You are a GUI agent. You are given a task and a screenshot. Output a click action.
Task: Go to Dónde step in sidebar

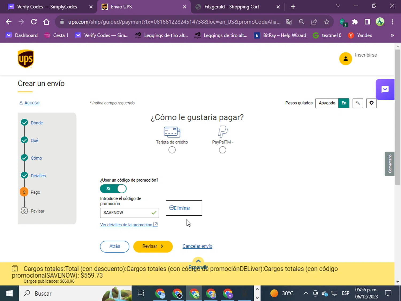pos(37,123)
